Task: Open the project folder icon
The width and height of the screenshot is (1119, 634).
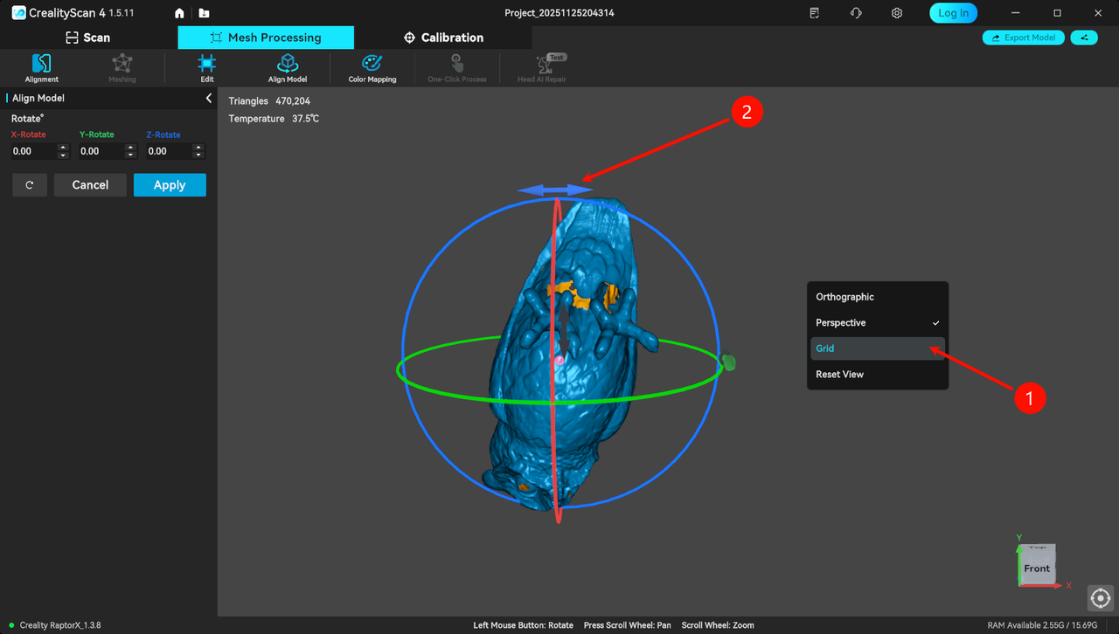Action: point(204,13)
